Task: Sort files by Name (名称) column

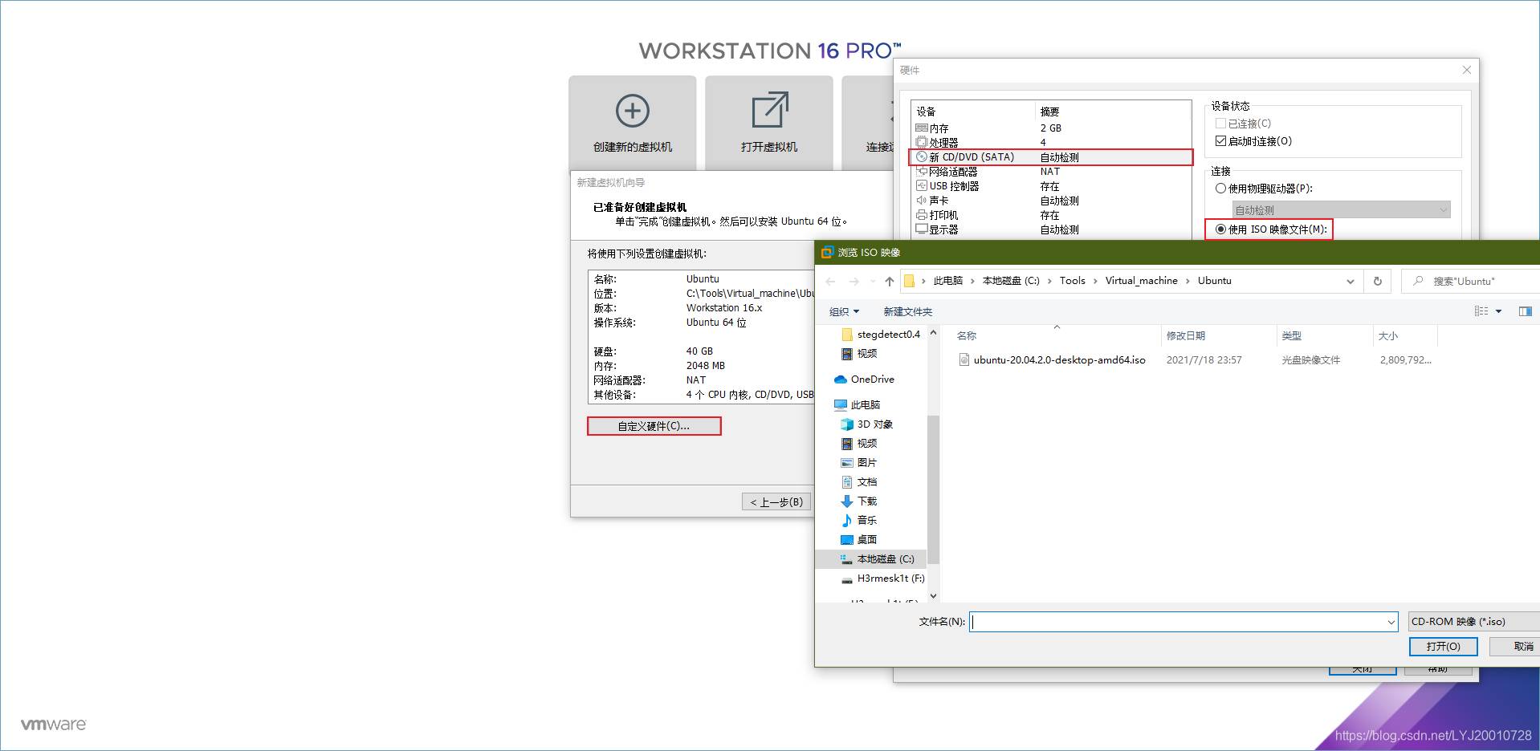Action: click(x=1056, y=335)
